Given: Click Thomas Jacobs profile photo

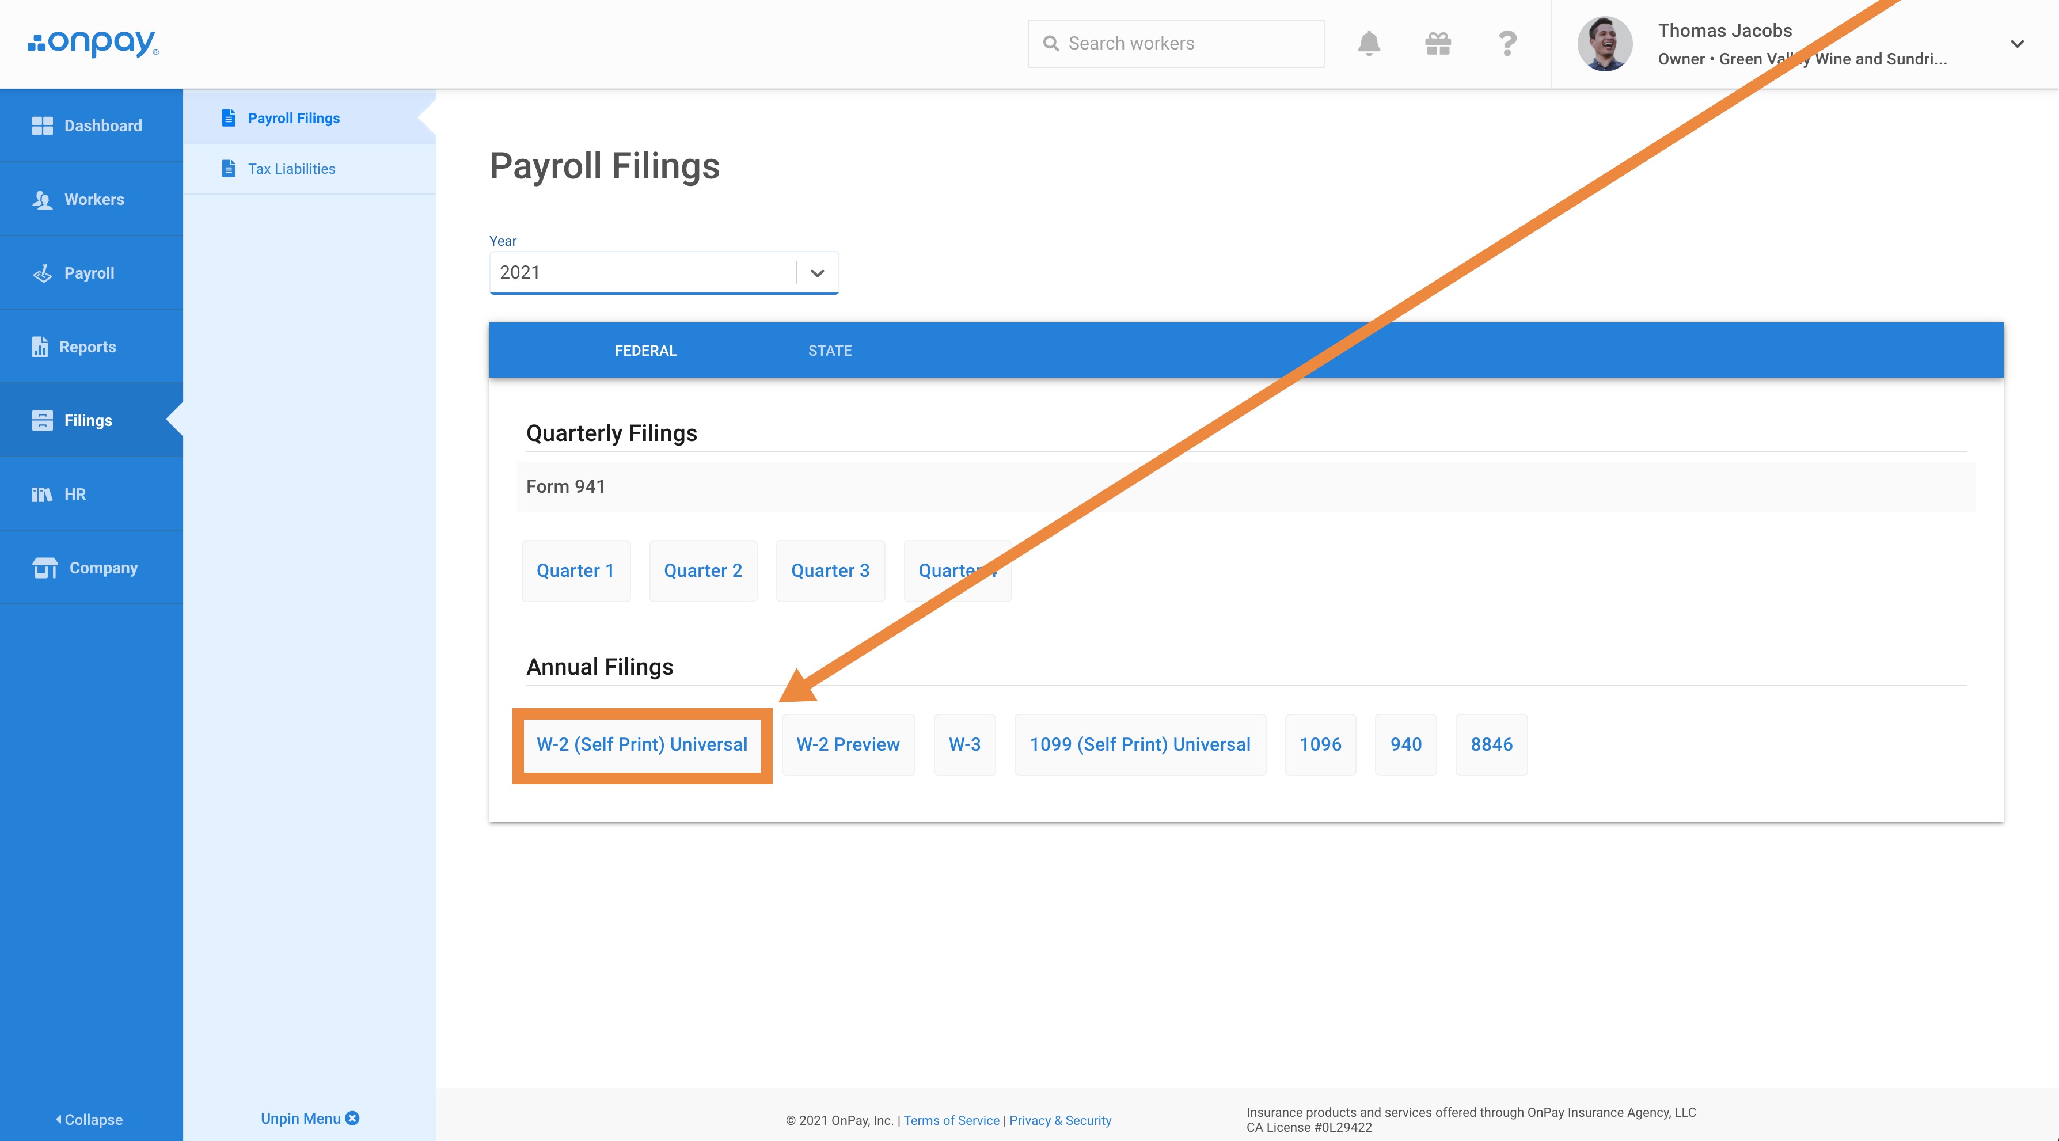Looking at the screenshot, I should pos(1605,43).
